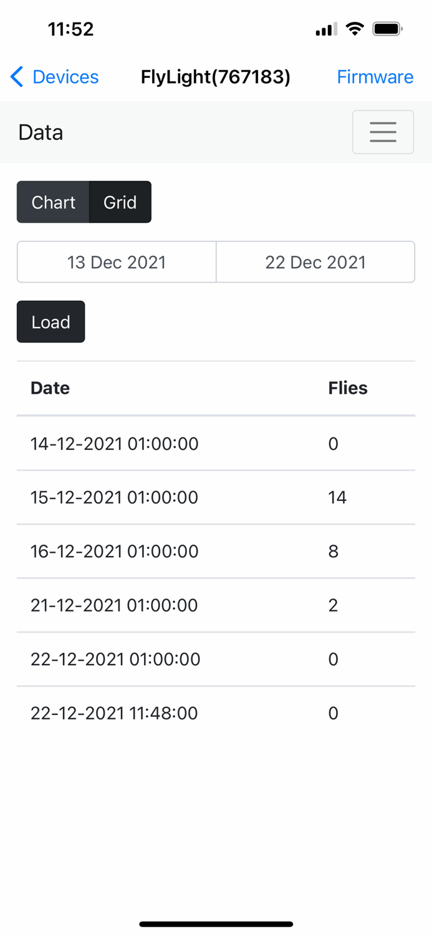Tap the clock showing 11:52
Screen dimensions: 432x936
(70, 29)
